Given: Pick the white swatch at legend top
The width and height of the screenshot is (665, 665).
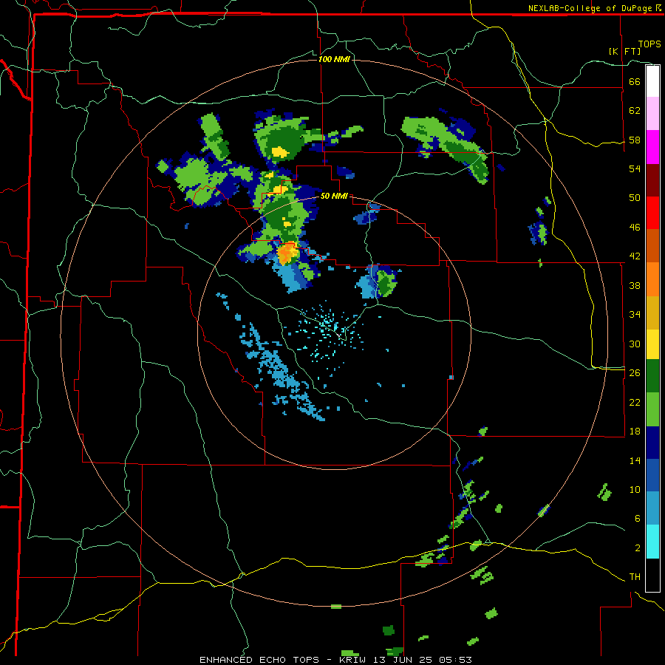Looking at the screenshot, I should pos(652,81).
